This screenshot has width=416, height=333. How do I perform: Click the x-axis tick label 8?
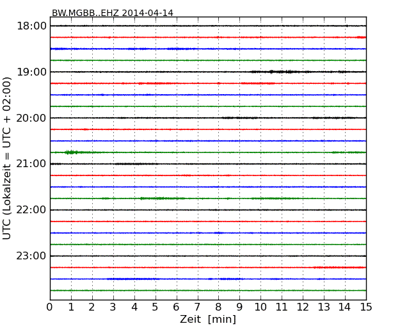coord(218,307)
